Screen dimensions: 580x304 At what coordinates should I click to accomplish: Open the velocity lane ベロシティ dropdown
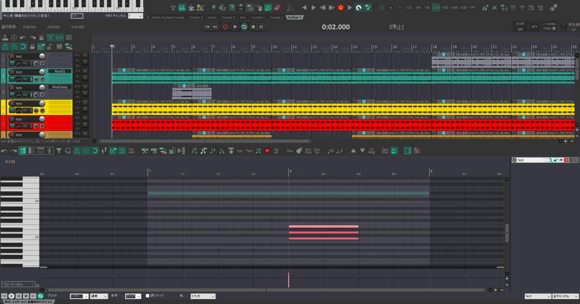18,284
